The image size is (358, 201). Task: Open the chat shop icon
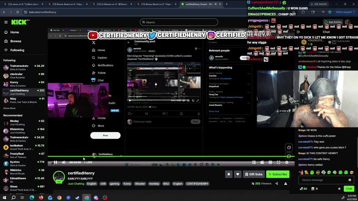click(313, 189)
